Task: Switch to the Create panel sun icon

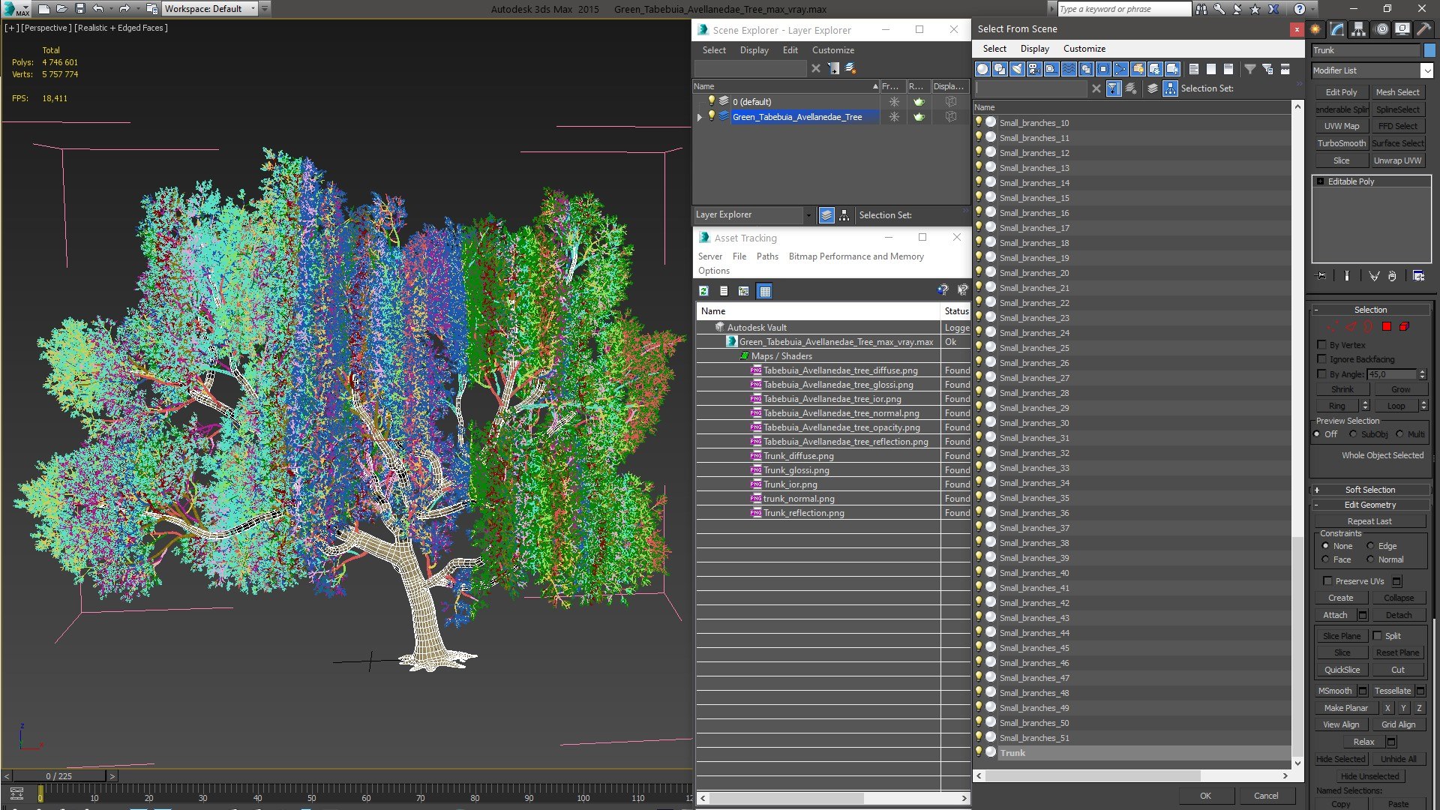Action: pyautogui.click(x=1315, y=29)
